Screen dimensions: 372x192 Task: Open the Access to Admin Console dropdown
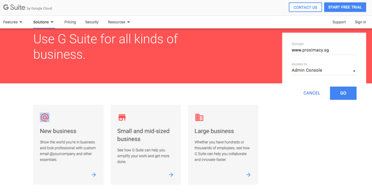324,70
